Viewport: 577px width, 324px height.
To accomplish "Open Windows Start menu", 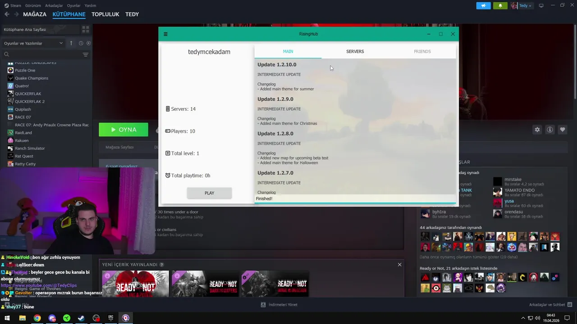I will [7, 318].
